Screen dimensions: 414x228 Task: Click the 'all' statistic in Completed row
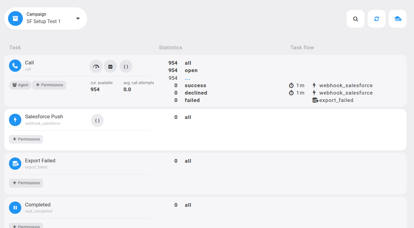click(188, 205)
